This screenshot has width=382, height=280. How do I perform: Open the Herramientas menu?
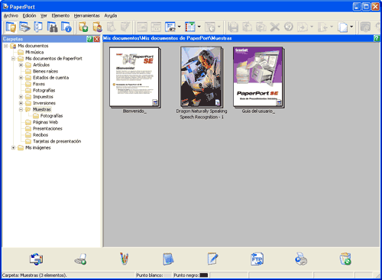87,16
